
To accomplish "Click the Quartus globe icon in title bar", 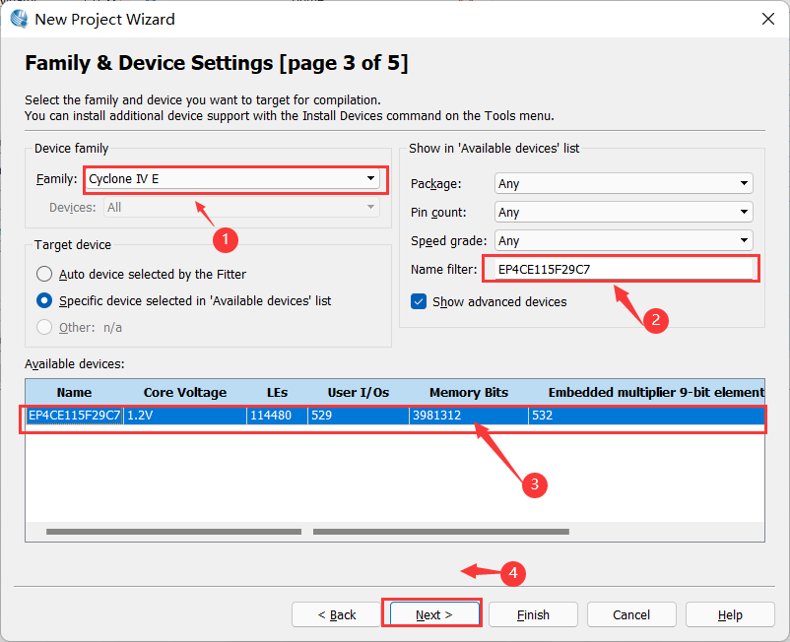I will 19,19.
